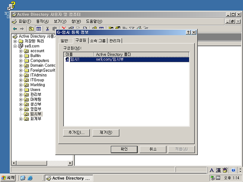Screen dimensions: 243x182
Task: Toggle the show/hide console tree icon
Action: point(38,29)
